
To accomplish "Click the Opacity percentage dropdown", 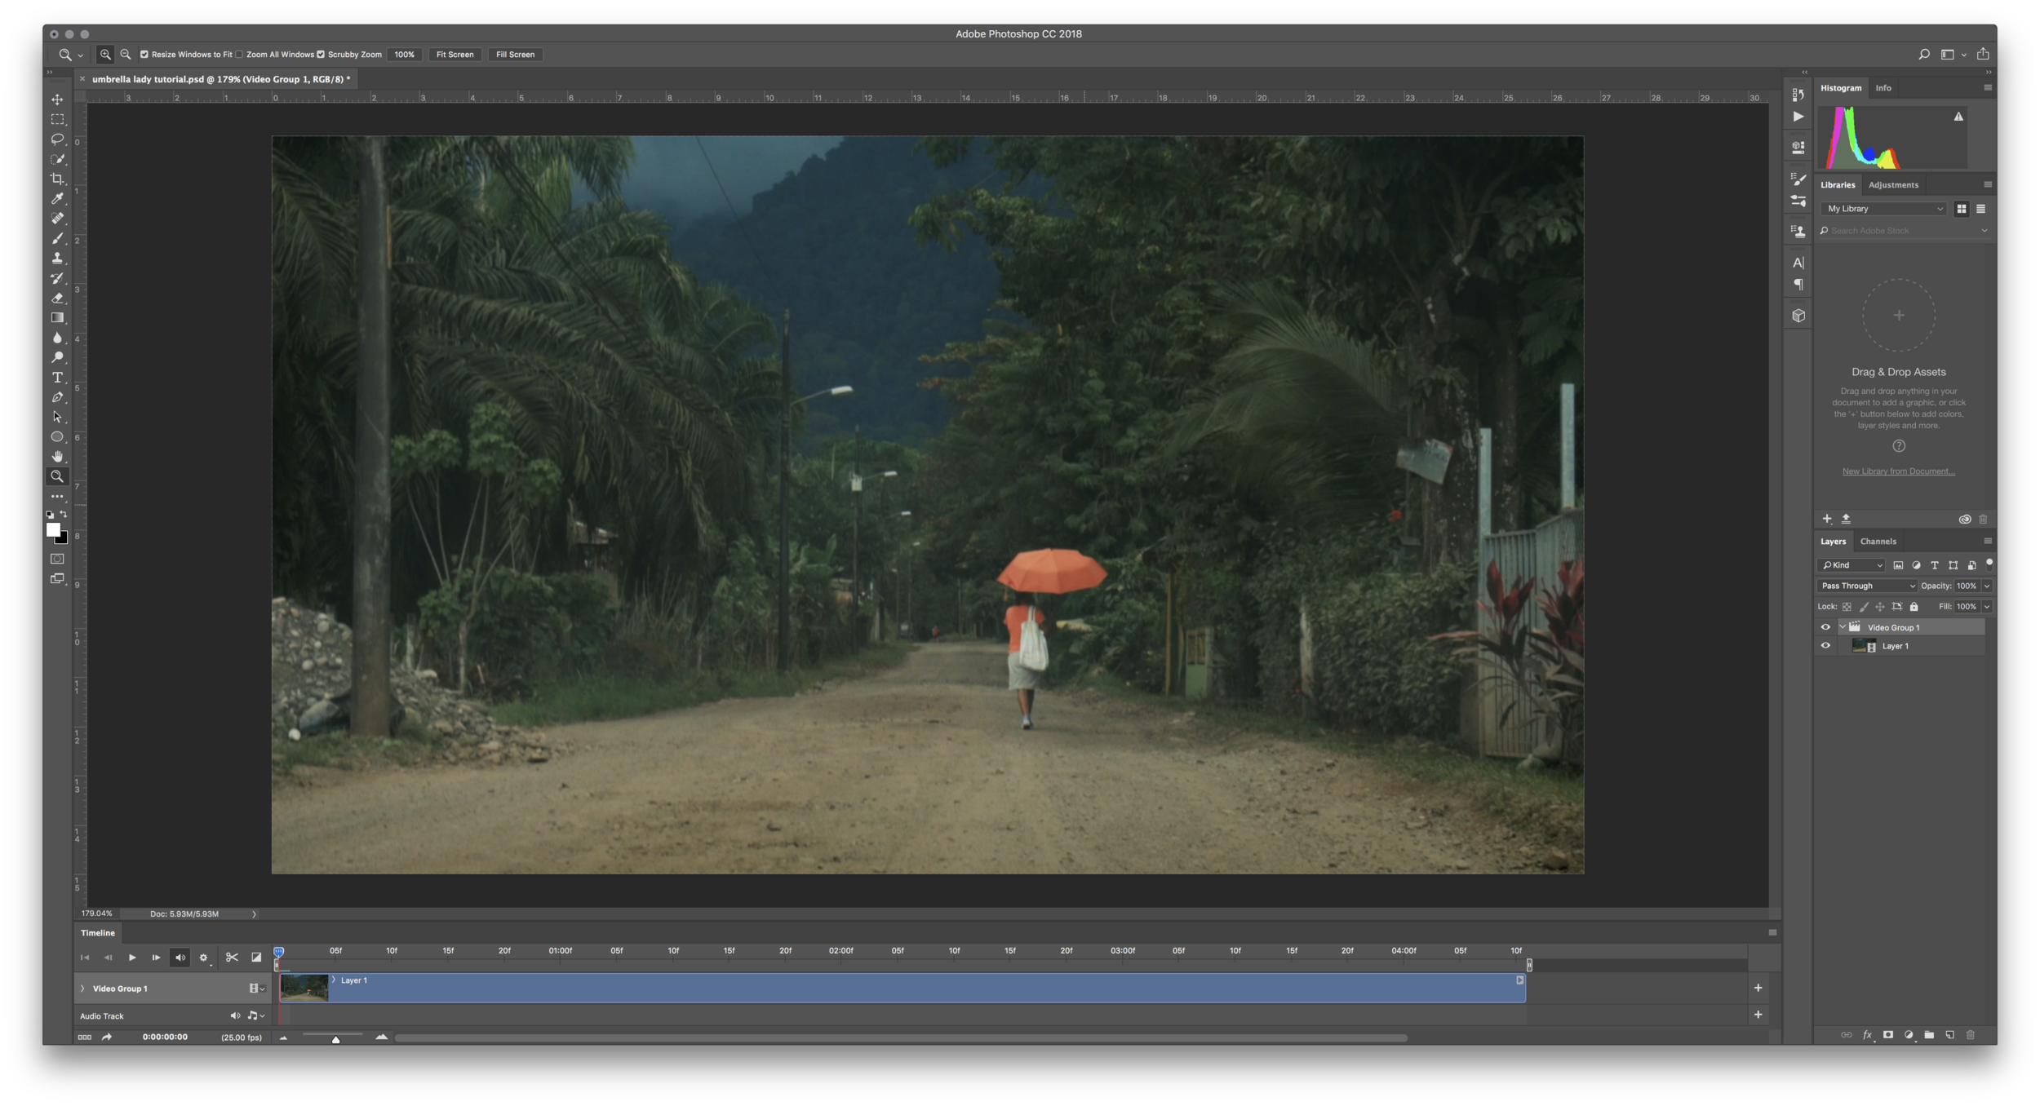I will (x=1987, y=586).
